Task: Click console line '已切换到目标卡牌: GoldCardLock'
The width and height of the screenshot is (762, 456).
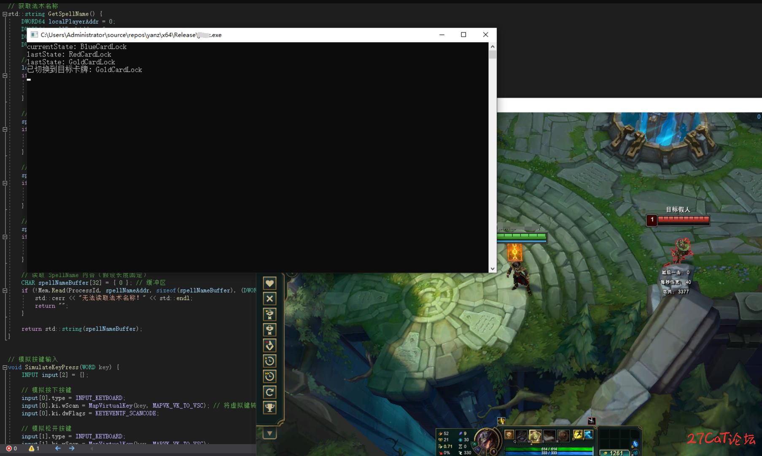Action: click(x=84, y=70)
